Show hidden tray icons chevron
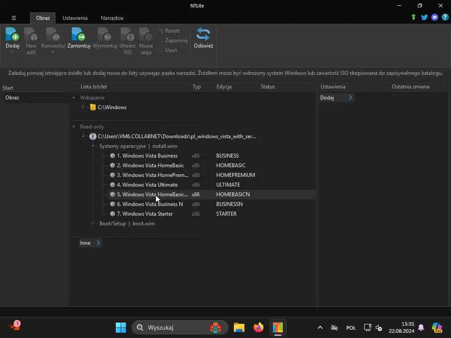Viewport: 451px width, 338px height. [x=320, y=327]
